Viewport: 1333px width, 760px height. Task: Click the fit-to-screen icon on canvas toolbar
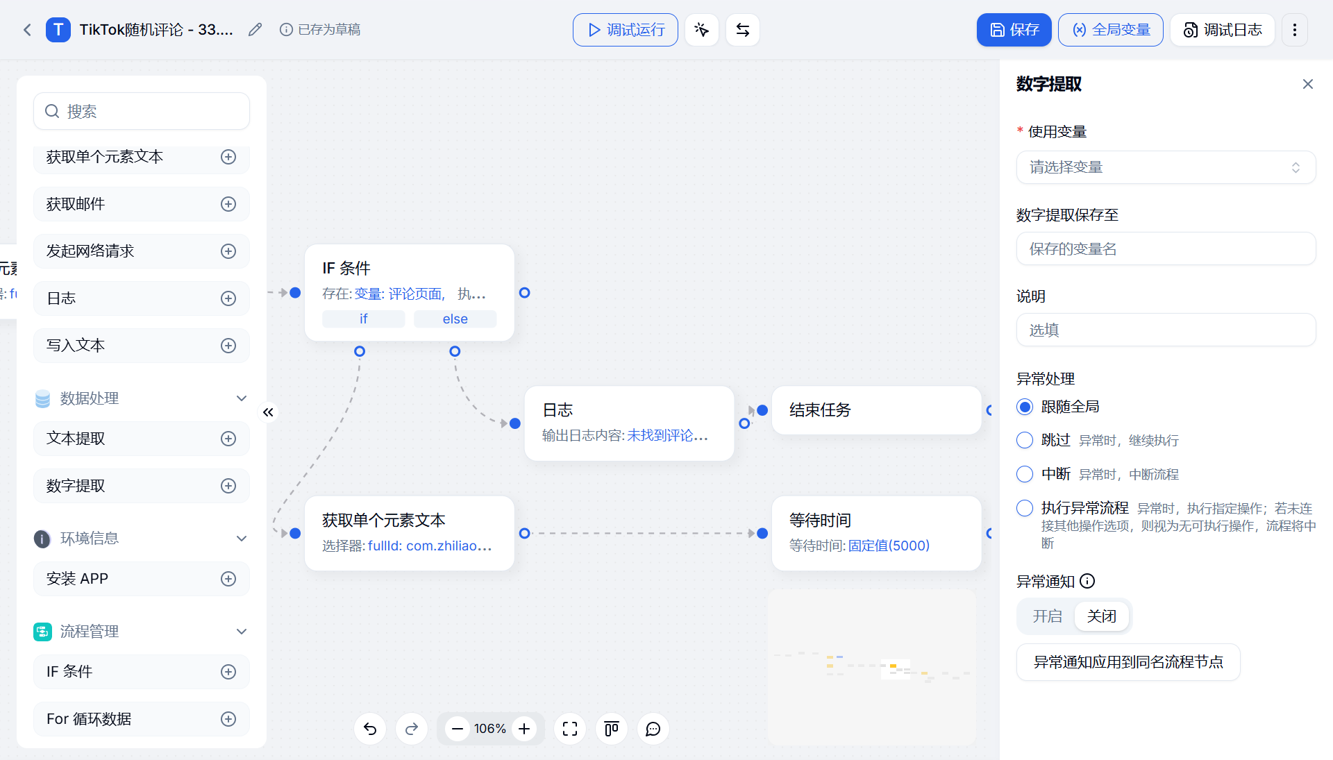570,729
